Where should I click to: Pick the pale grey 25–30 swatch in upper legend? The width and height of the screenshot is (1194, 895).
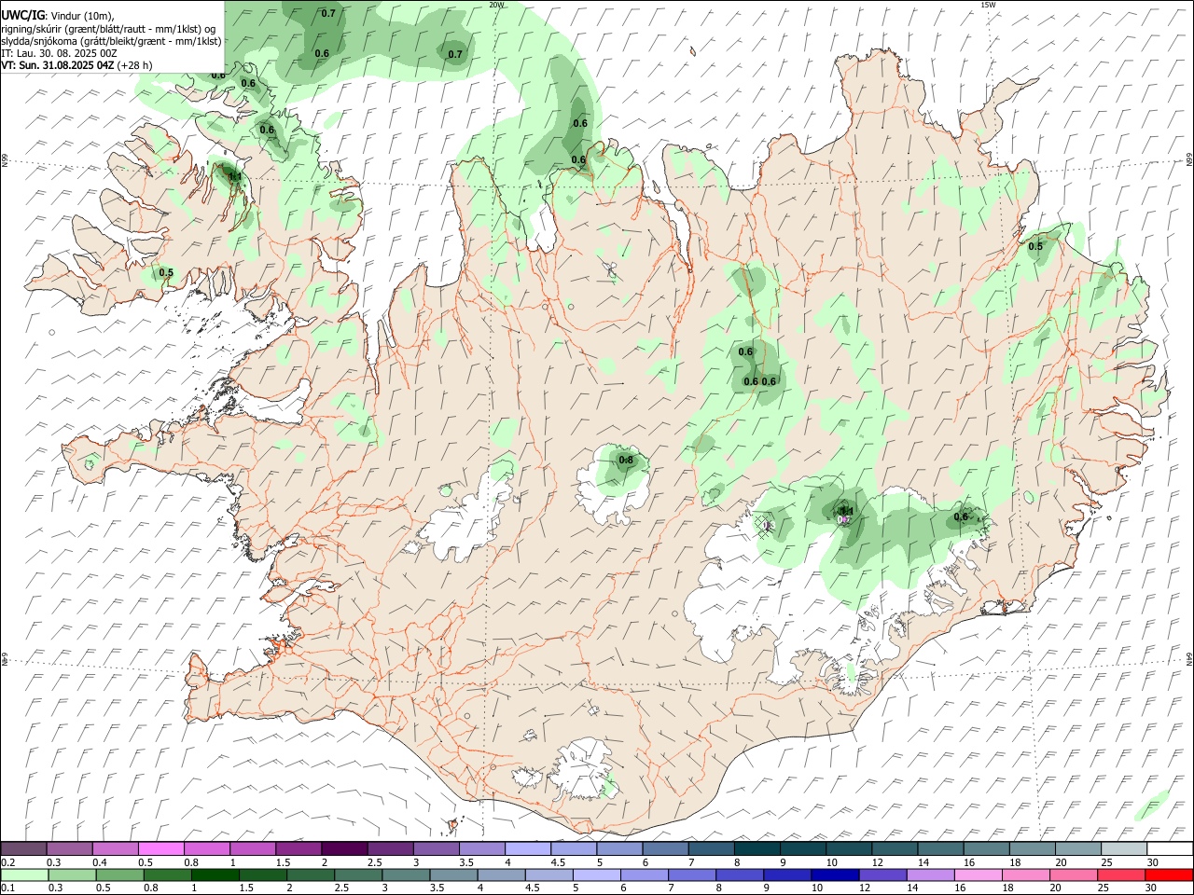(1123, 849)
